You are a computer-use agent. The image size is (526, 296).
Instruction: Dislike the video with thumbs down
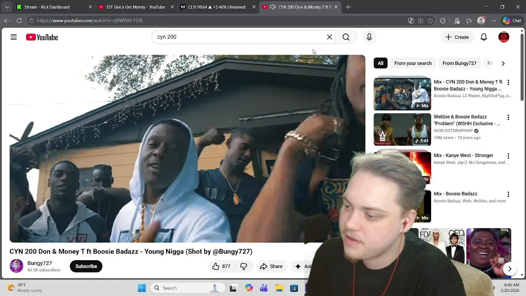(x=243, y=266)
